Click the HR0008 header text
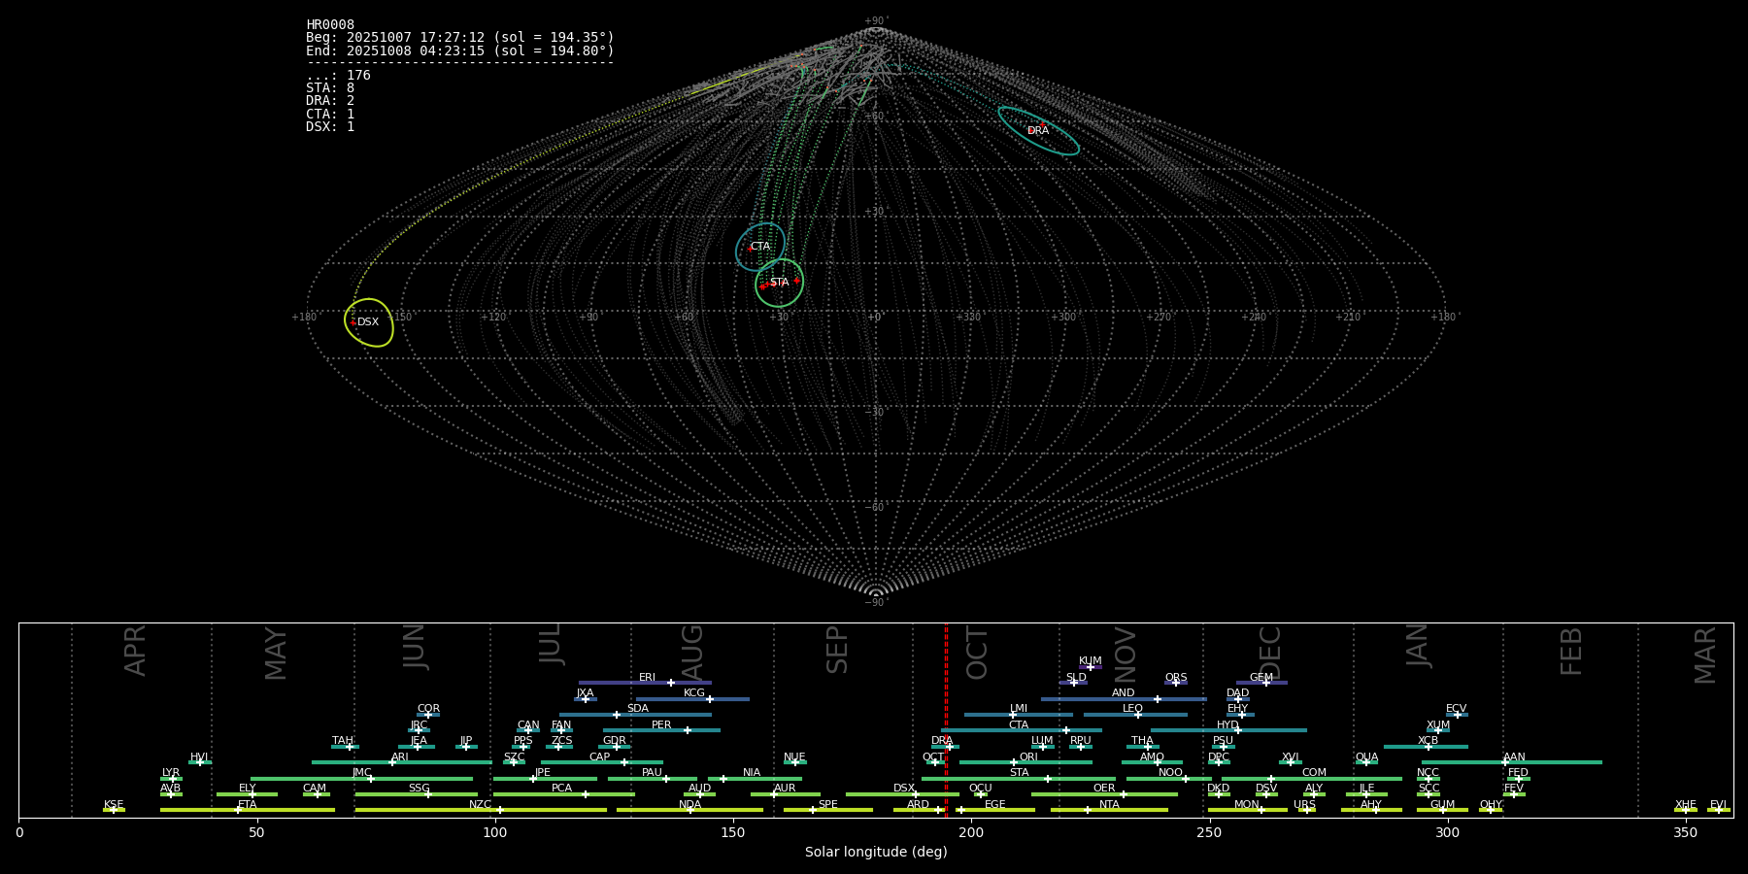Image resolution: width=1748 pixels, height=874 pixels. 330,25
